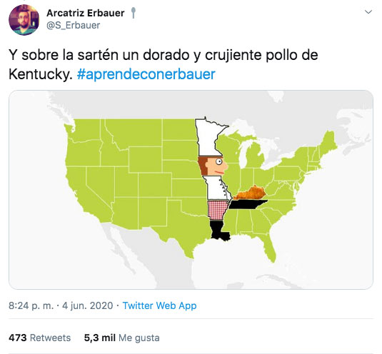Viewport: 382px width, 354px height.
Task: Open the attached map image
Action: (191, 190)
